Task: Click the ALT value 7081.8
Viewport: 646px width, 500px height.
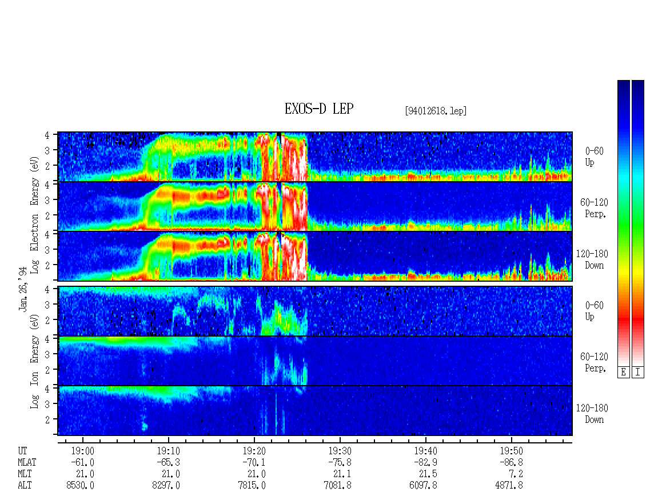Action: point(338,485)
